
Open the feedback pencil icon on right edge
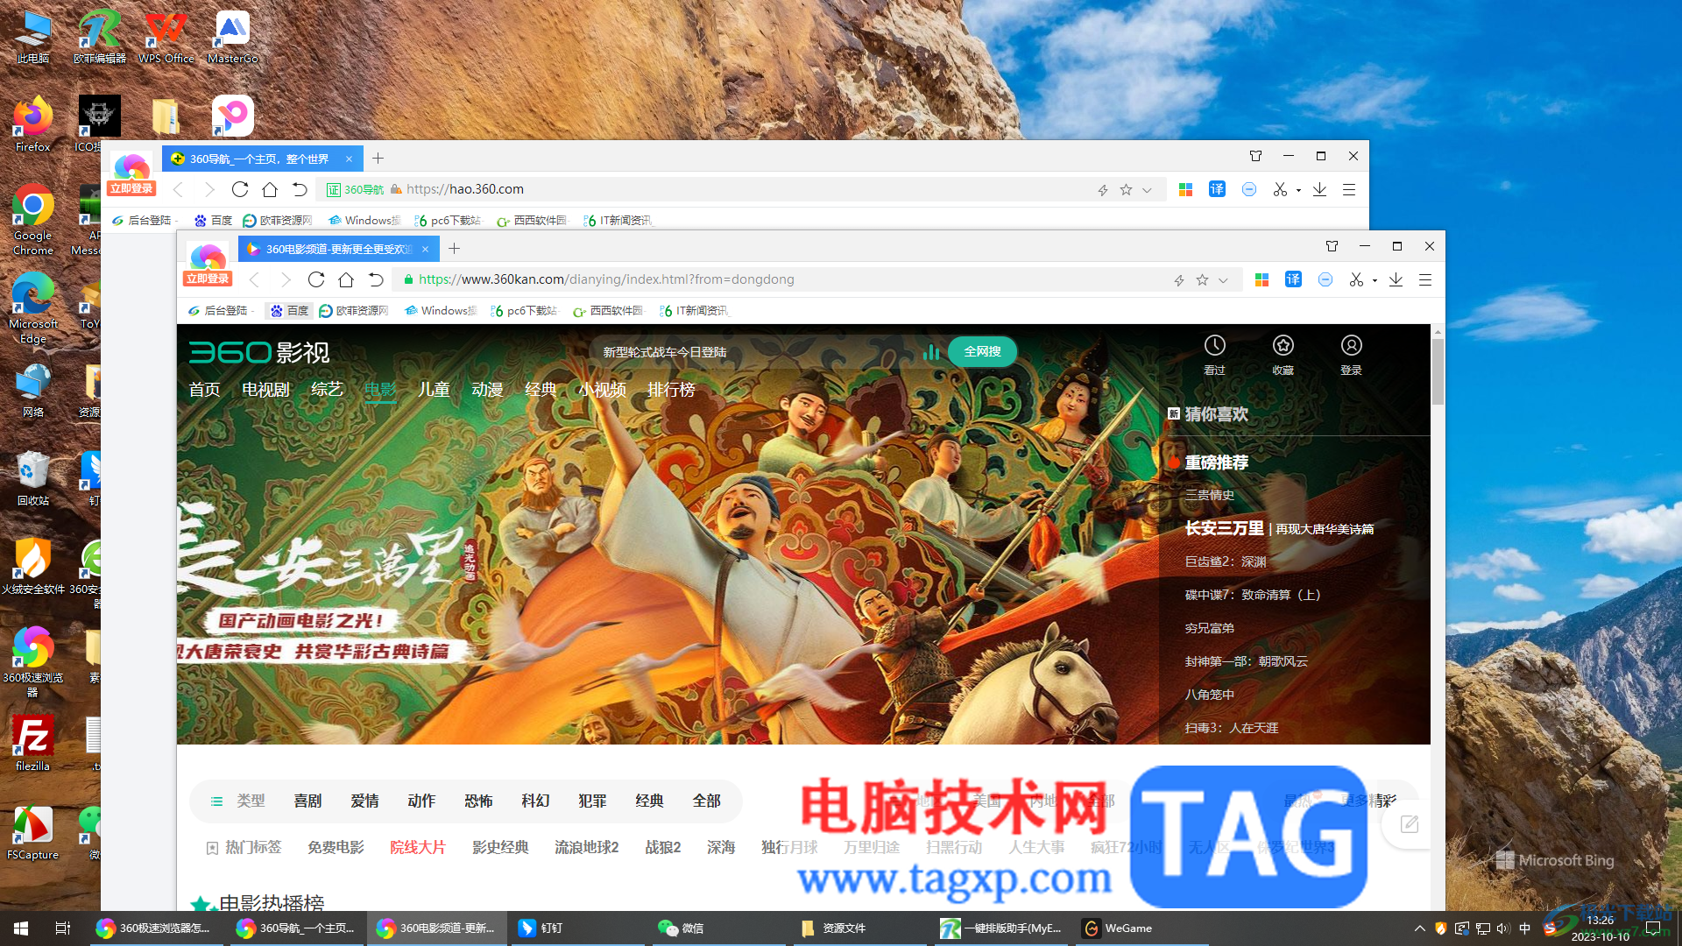1408,824
